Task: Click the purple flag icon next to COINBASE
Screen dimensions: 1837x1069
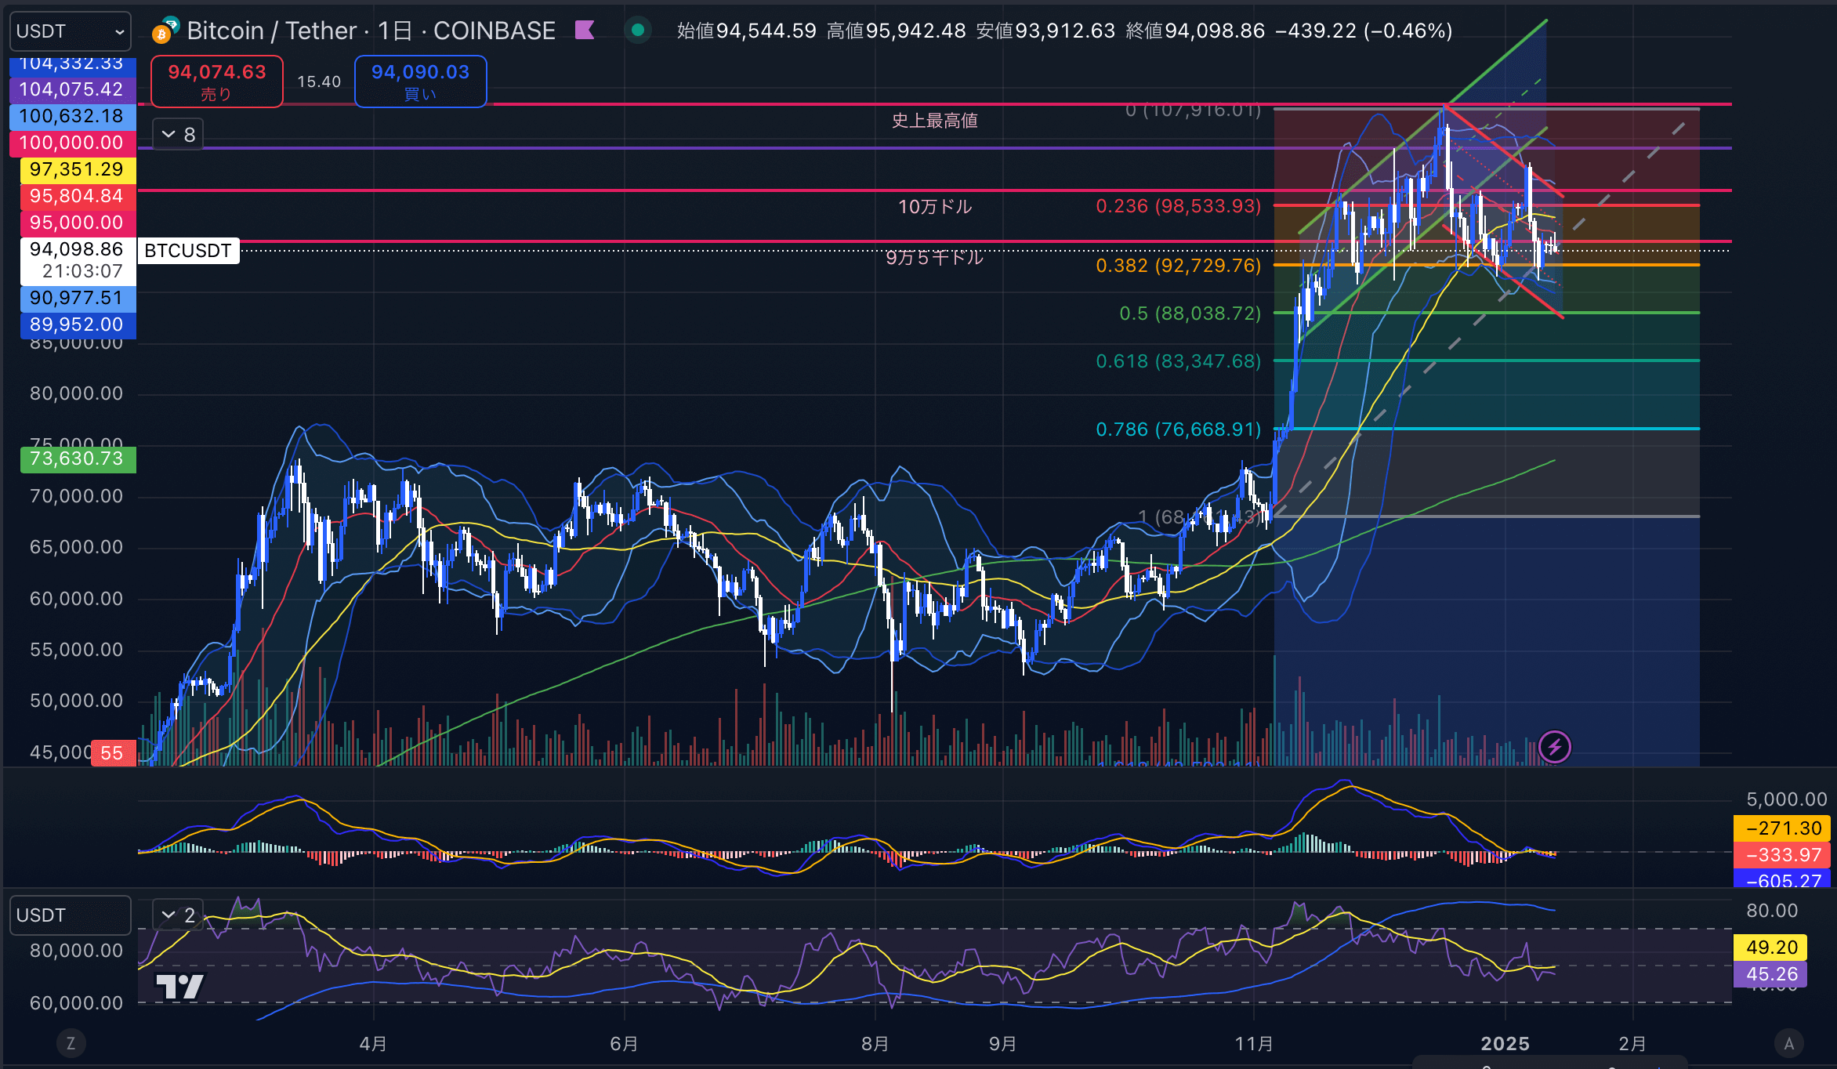Action: pyautogui.click(x=585, y=31)
